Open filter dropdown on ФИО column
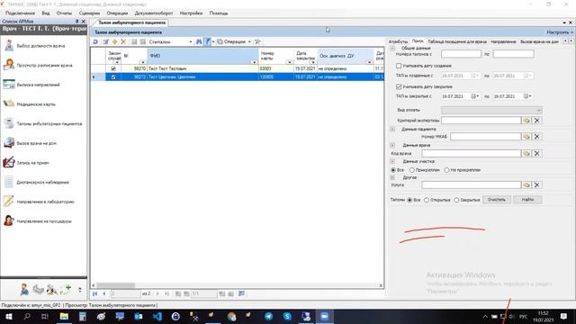Image resolution: width=576 pixels, height=324 pixels. 254,62
